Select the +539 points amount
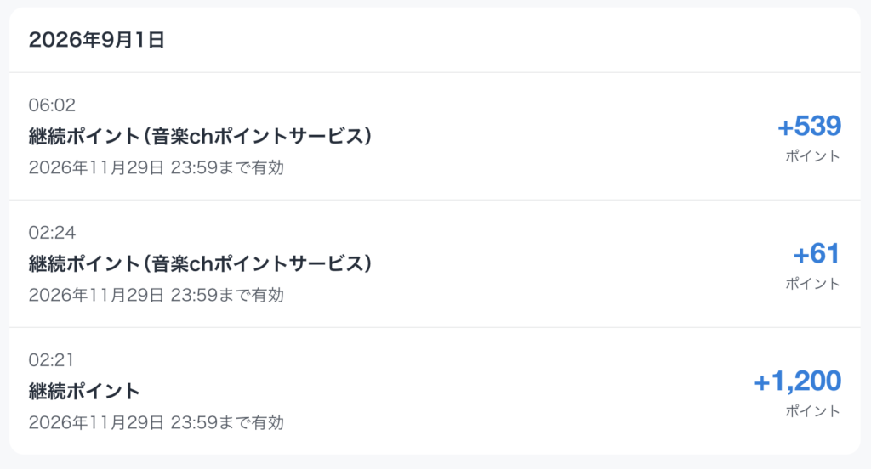Viewport: 871px width, 469px height. (810, 126)
